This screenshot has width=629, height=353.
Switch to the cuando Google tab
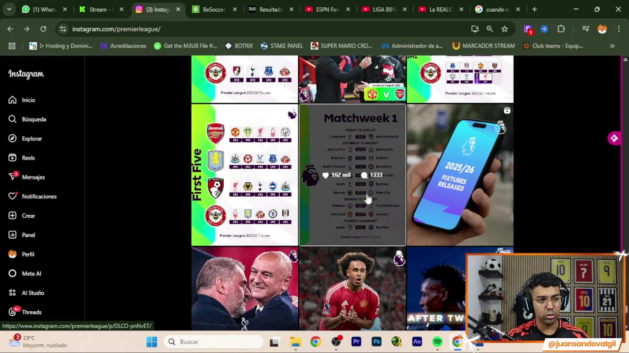point(497,9)
